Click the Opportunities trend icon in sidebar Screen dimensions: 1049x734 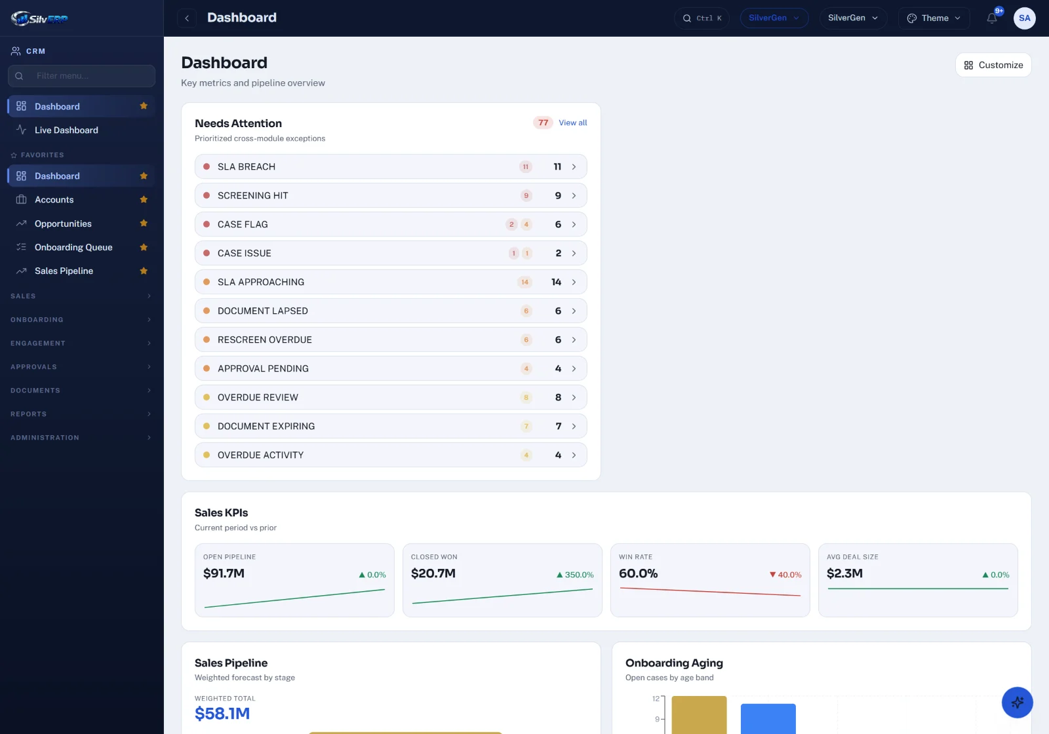click(21, 223)
